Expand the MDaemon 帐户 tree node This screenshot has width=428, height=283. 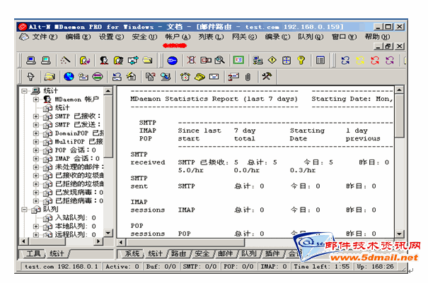click(36, 100)
